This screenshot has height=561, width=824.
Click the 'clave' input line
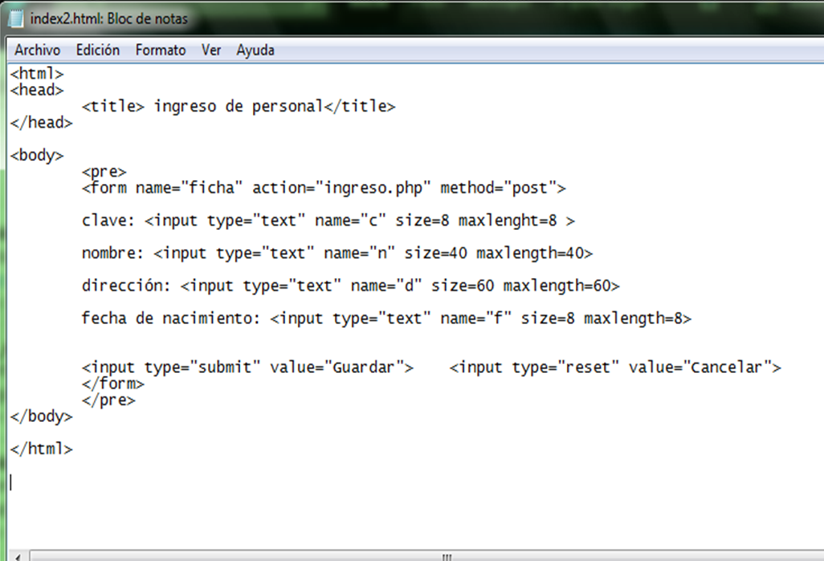coord(328,220)
